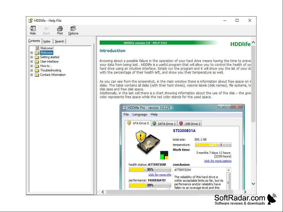The image size is (283, 212).
Task: Click the 'click for more options' link
Action: (218, 161)
